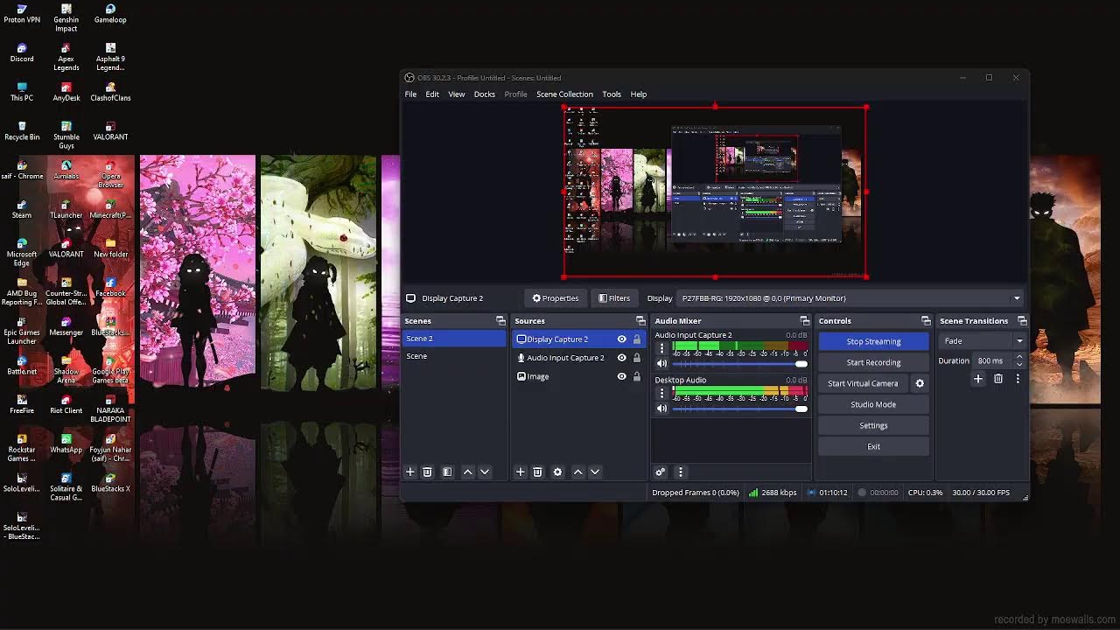Unlock the Image source
This screenshot has height=630, width=1120.
(x=636, y=376)
